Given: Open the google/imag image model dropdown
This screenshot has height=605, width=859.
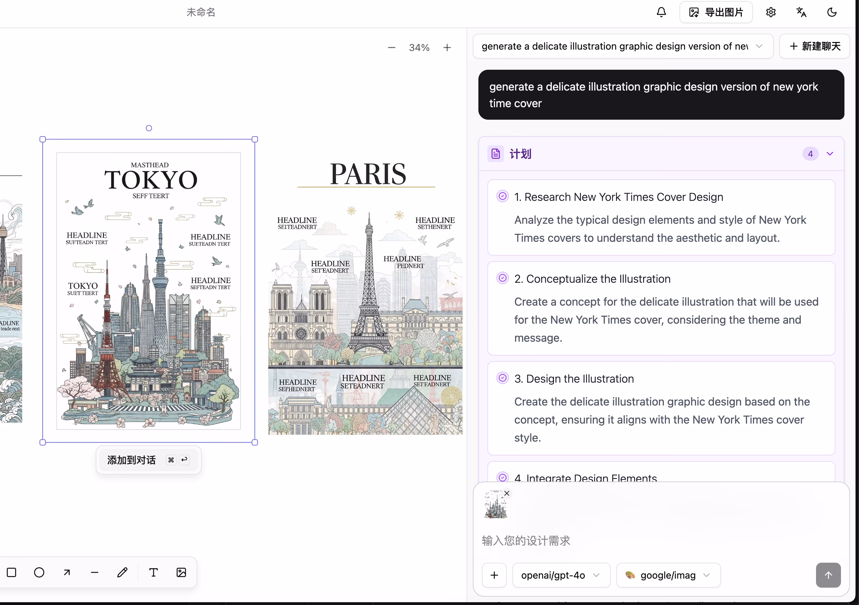Looking at the screenshot, I should click(x=668, y=575).
